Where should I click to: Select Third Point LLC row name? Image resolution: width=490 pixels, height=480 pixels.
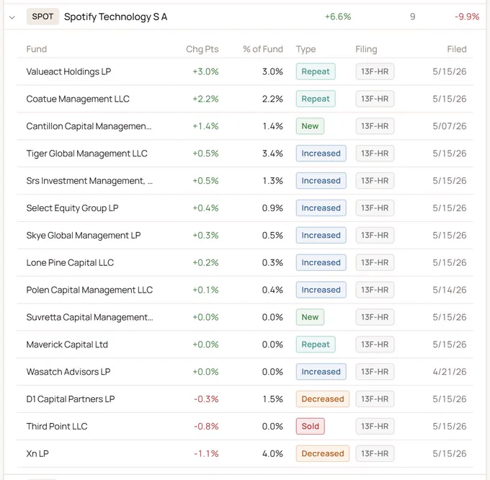tap(57, 426)
